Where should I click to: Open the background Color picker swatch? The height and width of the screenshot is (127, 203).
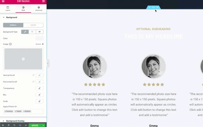(x=39, y=38)
